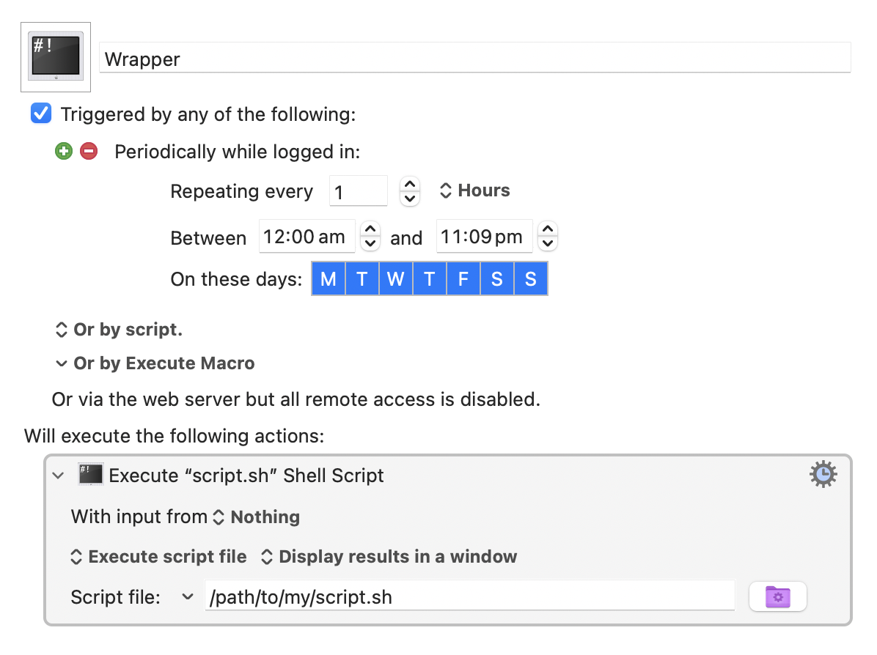Image resolution: width=877 pixels, height=655 pixels.
Task: Collapse the Execute Shell Script action
Action: (x=57, y=475)
